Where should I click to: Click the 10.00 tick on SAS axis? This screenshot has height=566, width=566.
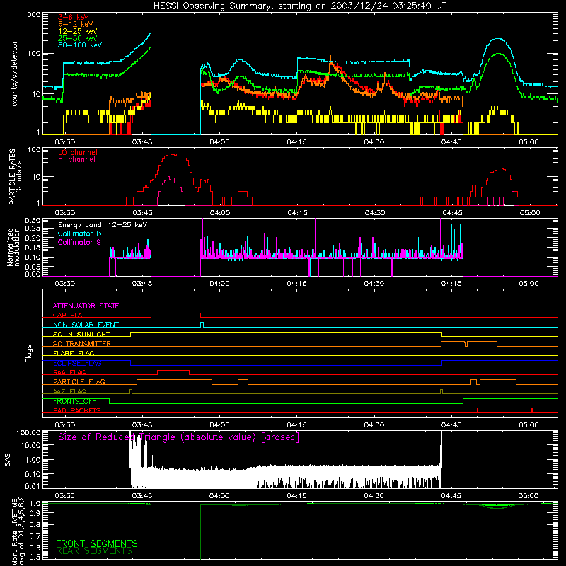[30, 445]
